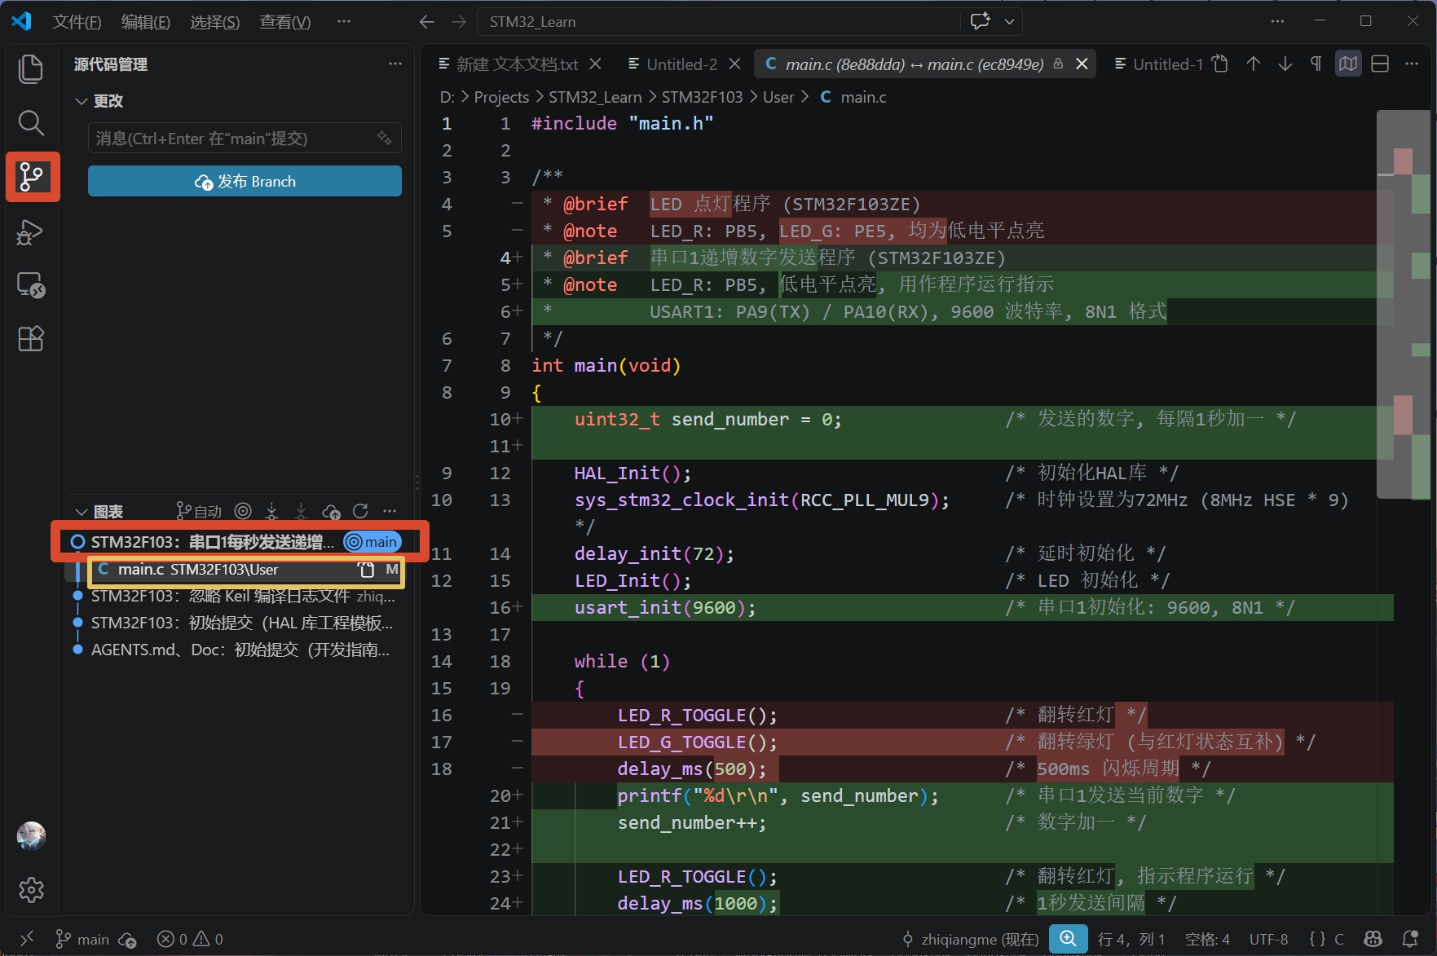The height and width of the screenshot is (956, 1437).
Task: Open the 查看(V) menu
Action: pyautogui.click(x=285, y=22)
